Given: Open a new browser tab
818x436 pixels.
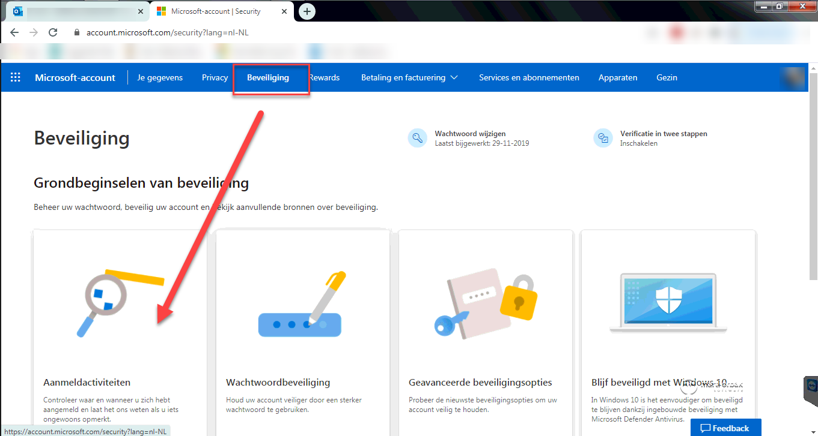Looking at the screenshot, I should [x=307, y=11].
